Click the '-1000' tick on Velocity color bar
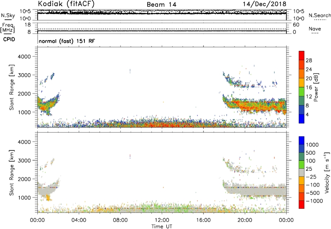Viewport: 331px width, 229px height. pyautogui.click(x=314, y=201)
